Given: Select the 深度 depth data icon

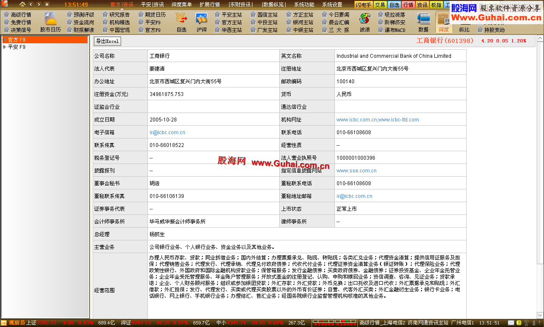Looking at the screenshot, I should tap(444, 22).
